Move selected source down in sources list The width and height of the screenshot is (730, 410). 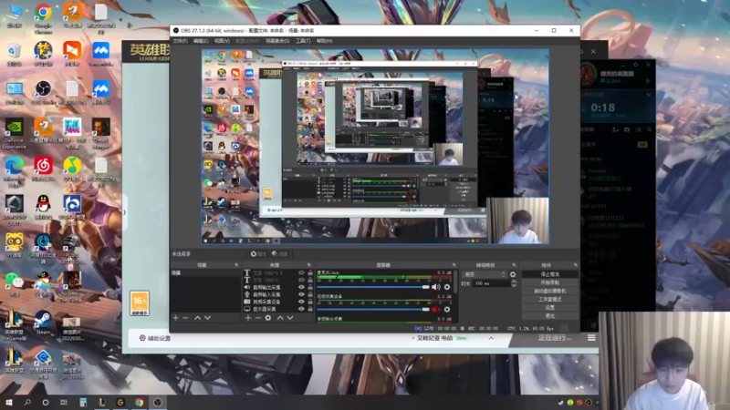tap(290, 318)
